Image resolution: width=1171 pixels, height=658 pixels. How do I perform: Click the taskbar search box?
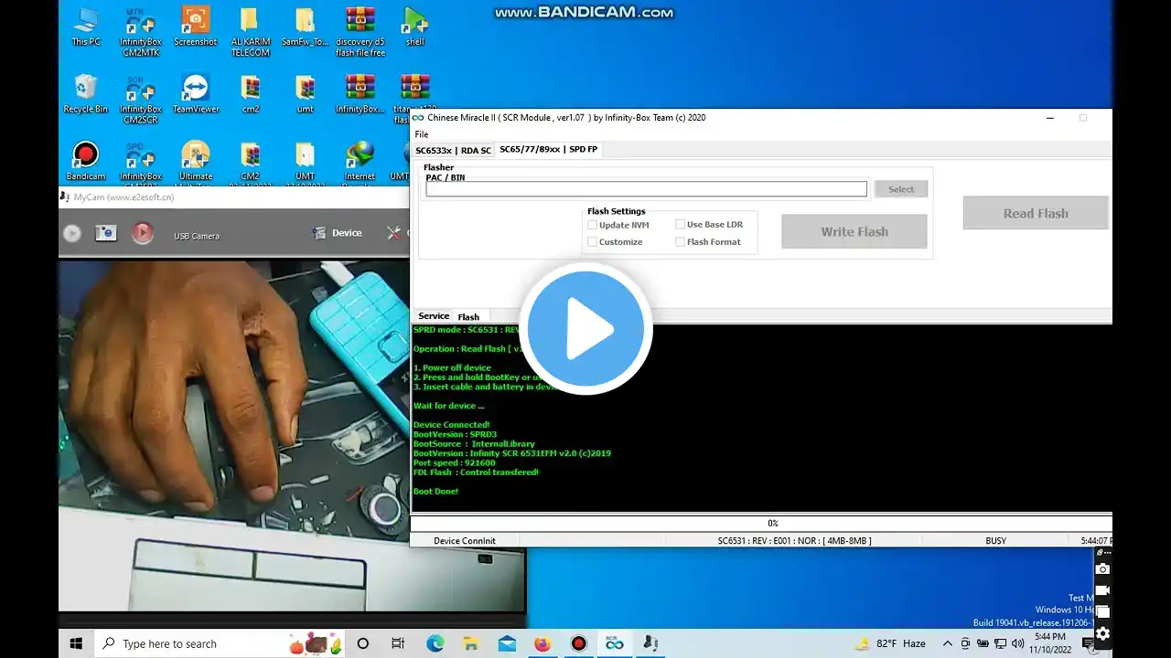(220, 643)
